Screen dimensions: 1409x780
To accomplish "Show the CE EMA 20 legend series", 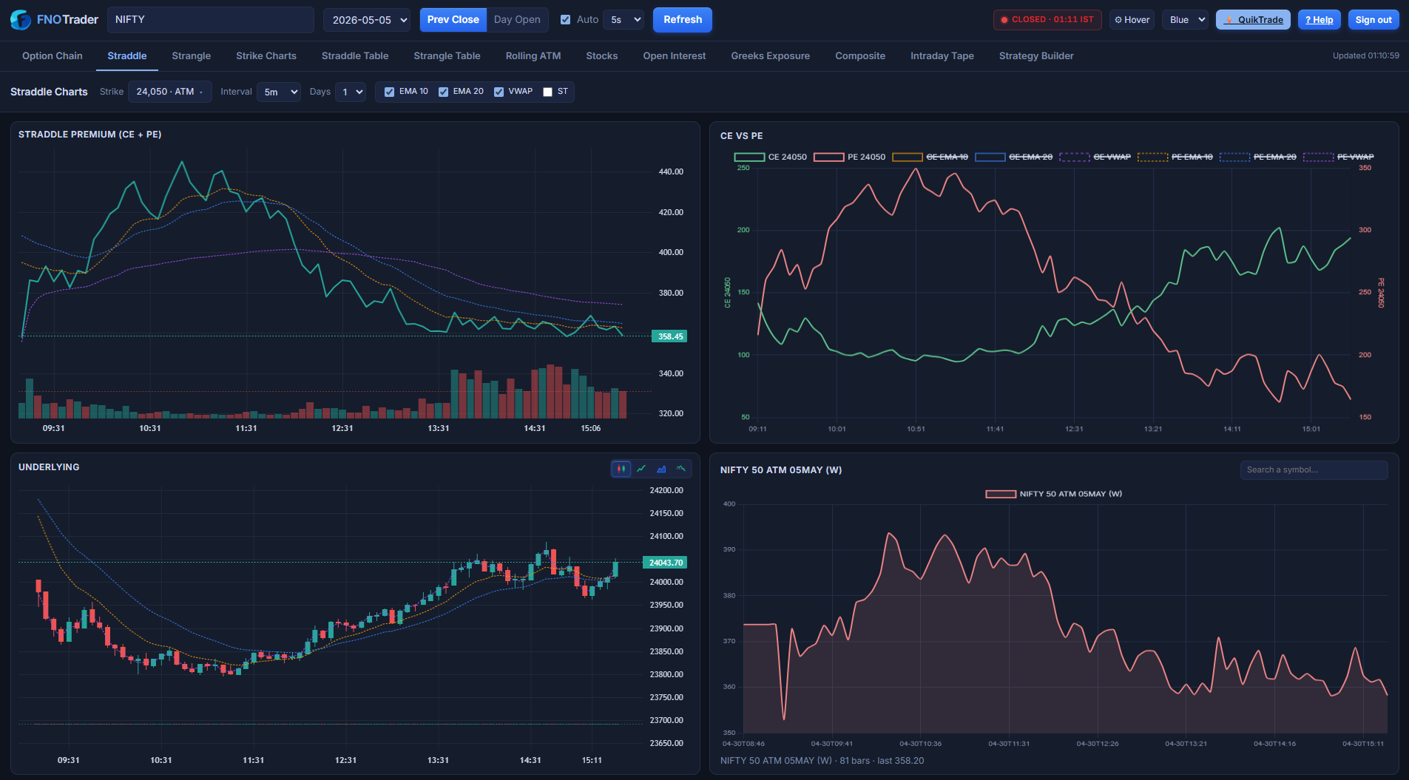I will tap(1013, 157).
